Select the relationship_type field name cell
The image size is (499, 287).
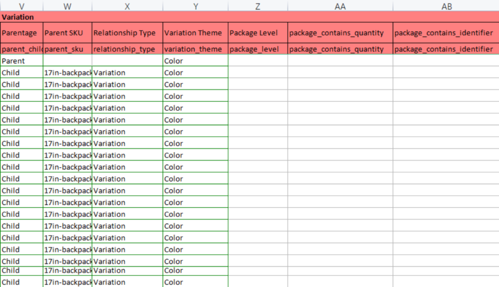pos(127,49)
